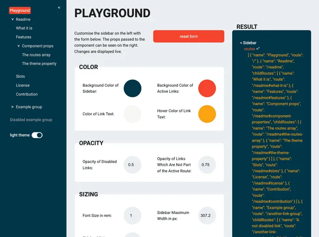319x237 pixels.
Task: Edit the sidebar maximum width 307.2 field
Action: tap(207, 215)
